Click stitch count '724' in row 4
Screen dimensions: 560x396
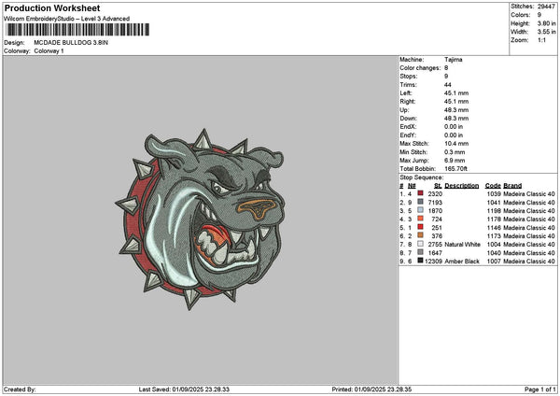click(x=437, y=219)
